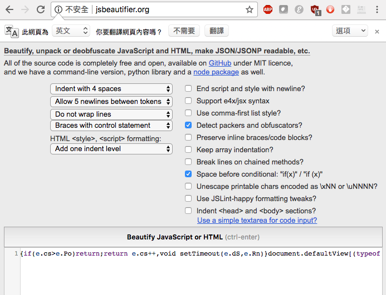Click the 不安全 security label
386x295 pixels.
(x=76, y=9)
